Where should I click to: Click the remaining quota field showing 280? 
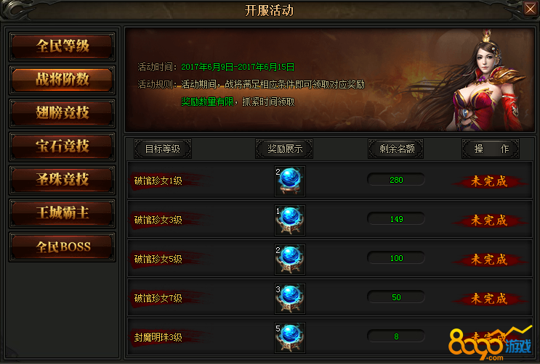[396, 180]
